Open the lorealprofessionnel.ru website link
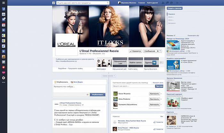Image resolution: width=224 pixels, height=133 pixels. point(67,61)
